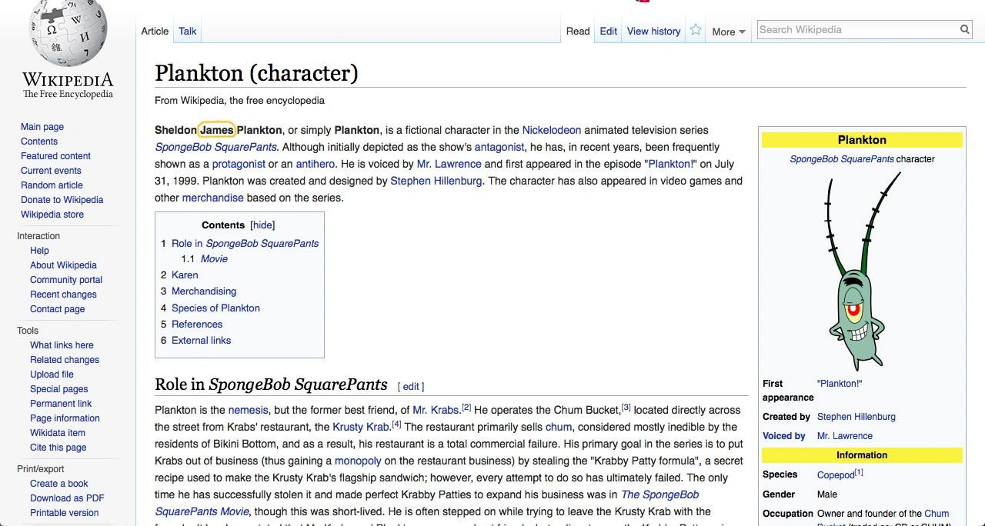Click the watchlist star icon
The image size is (985, 526).
point(696,30)
